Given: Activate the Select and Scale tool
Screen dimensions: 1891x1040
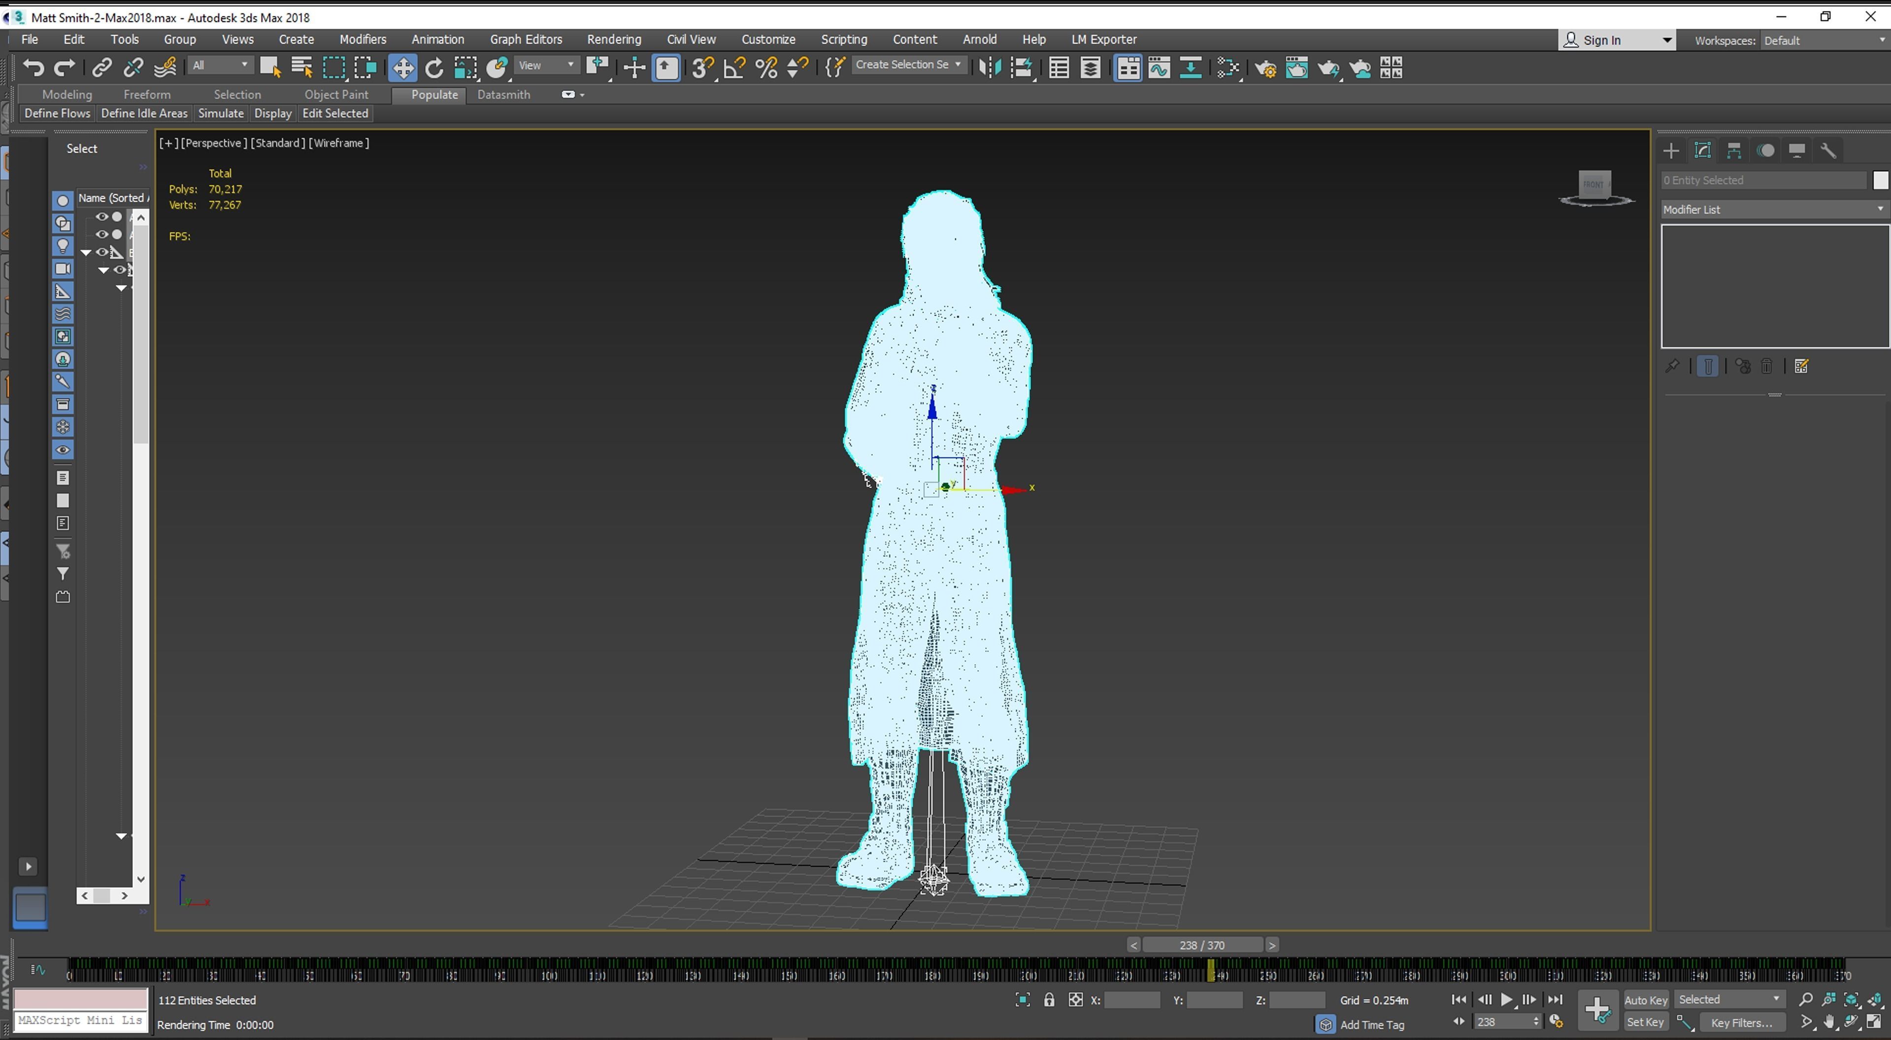Looking at the screenshot, I should click(x=465, y=68).
